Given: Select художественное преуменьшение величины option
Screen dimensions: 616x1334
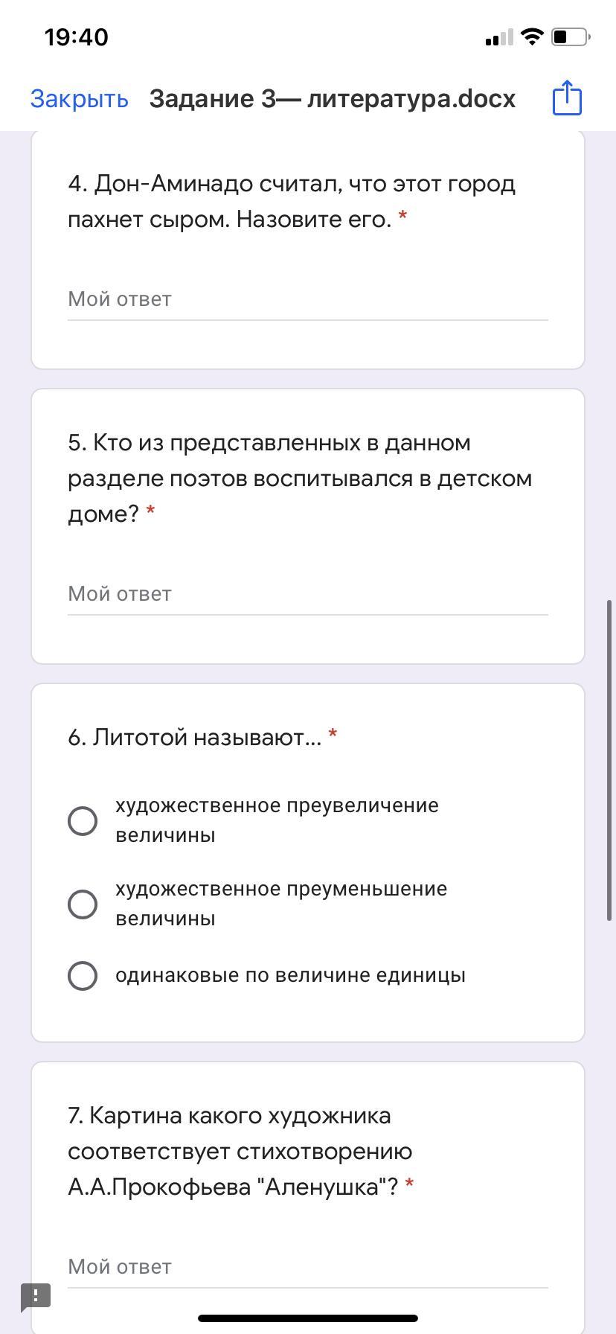Looking at the screenshot, I should click(x=83, y=904).
